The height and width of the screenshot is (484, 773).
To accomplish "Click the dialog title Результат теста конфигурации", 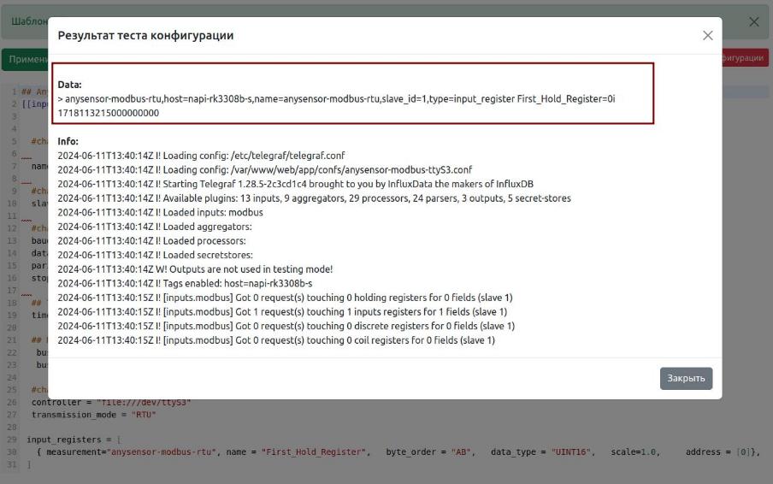I will [x=145, y=36].
